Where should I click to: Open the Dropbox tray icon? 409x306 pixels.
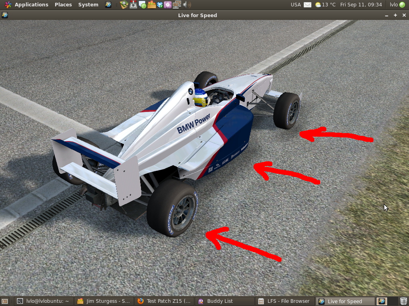(x=160, y=5)
